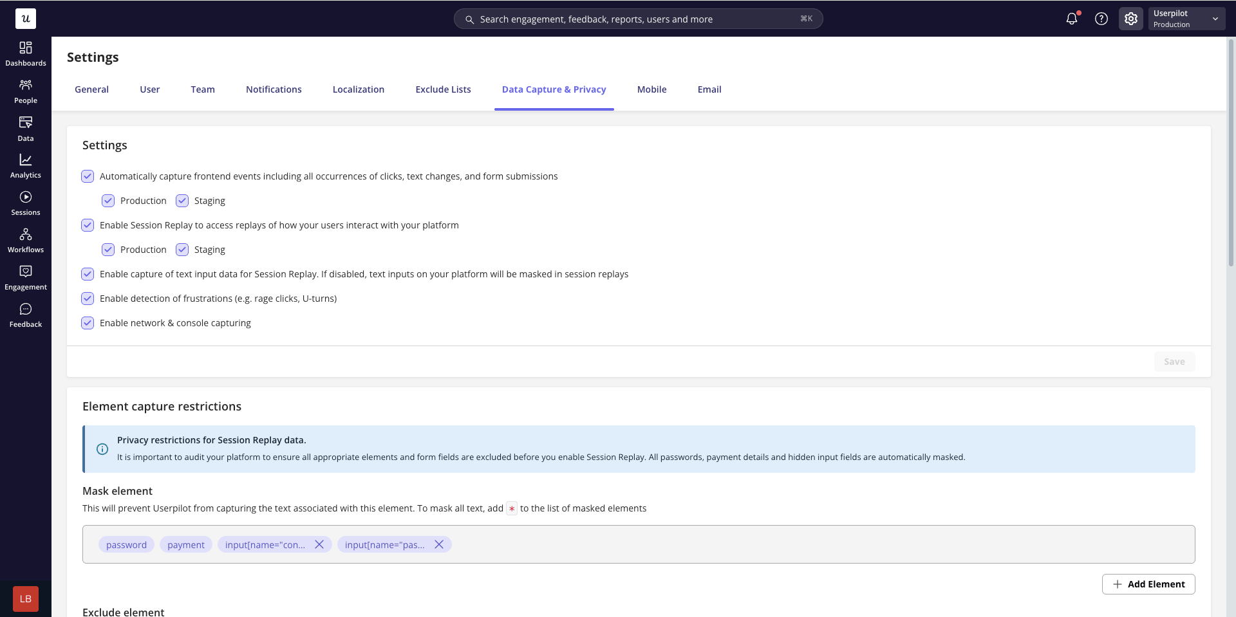Viewport: 1236px width, 617px height.
Task: Remove the input[name="pas... mask tag
Action: click(x=439, y=544)
